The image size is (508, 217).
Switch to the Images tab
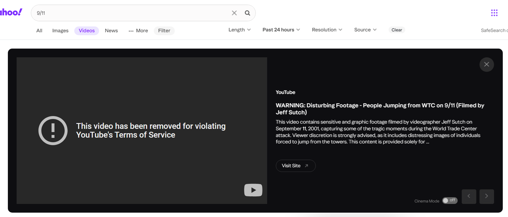pos(60,31)
